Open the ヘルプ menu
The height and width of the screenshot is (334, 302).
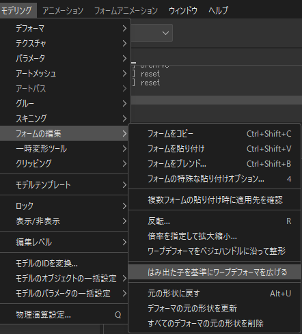[x=218, y=10]
